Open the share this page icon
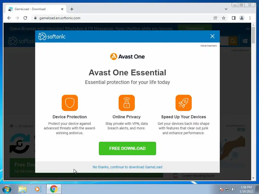This screenshot has height=194, width=259. [x=215, y=18]
